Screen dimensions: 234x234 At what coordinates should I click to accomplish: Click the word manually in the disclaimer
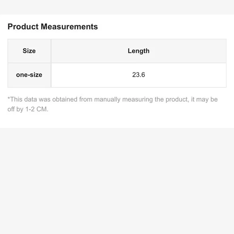point(107,100)
